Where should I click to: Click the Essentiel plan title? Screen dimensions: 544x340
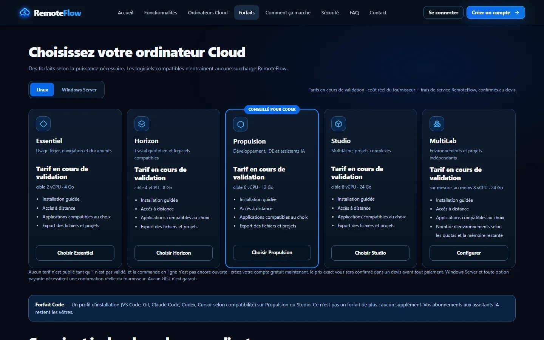[49, 141]
